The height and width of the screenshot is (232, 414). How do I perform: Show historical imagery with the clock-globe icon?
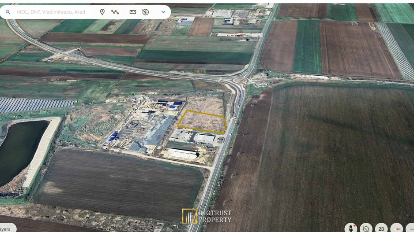point(146,12)
